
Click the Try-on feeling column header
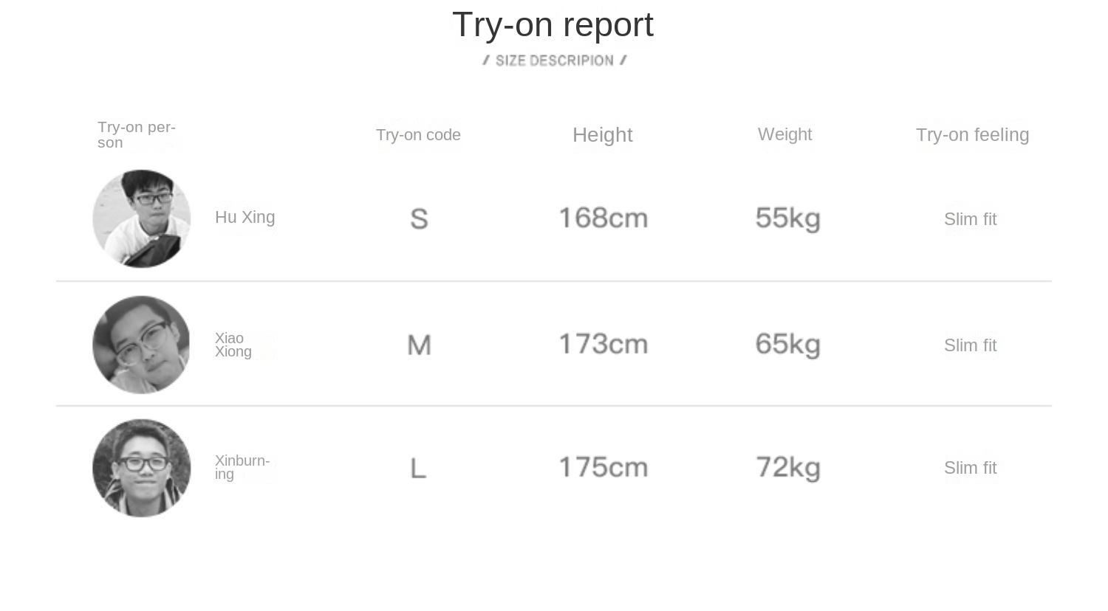tap(972, 135)
